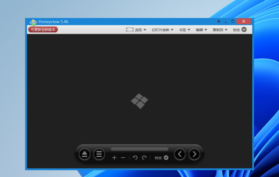This screenshot has width=279, height=177.
Task: Click the image position progress bar
Action: click(139, 149)
